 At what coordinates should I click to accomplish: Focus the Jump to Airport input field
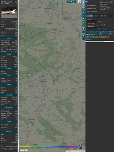coord(92,28)
